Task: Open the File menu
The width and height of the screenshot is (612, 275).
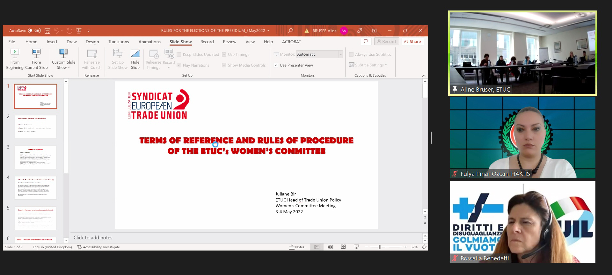Action: click(12, 42)
